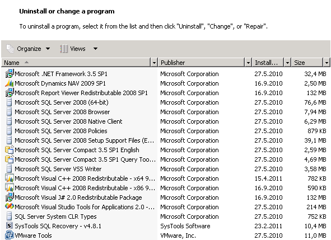Click the 879 KB size cell

tap(317, 131)
